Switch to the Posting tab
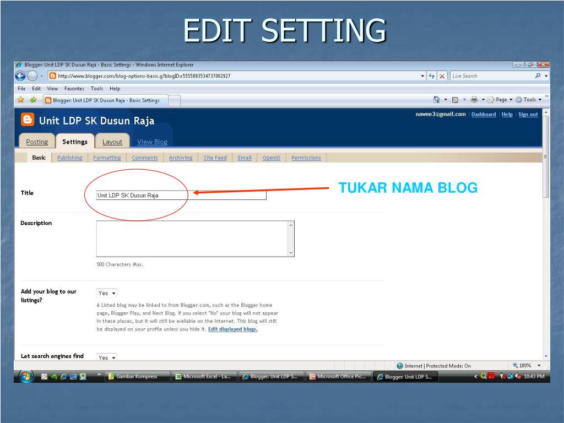This screenshot has height=423, width=564. 37,142
